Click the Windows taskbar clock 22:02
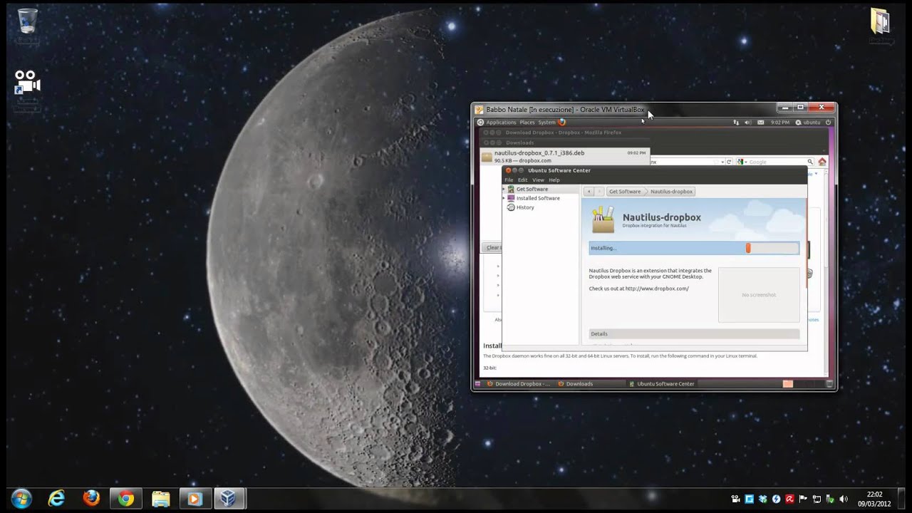 coord(874,499)
